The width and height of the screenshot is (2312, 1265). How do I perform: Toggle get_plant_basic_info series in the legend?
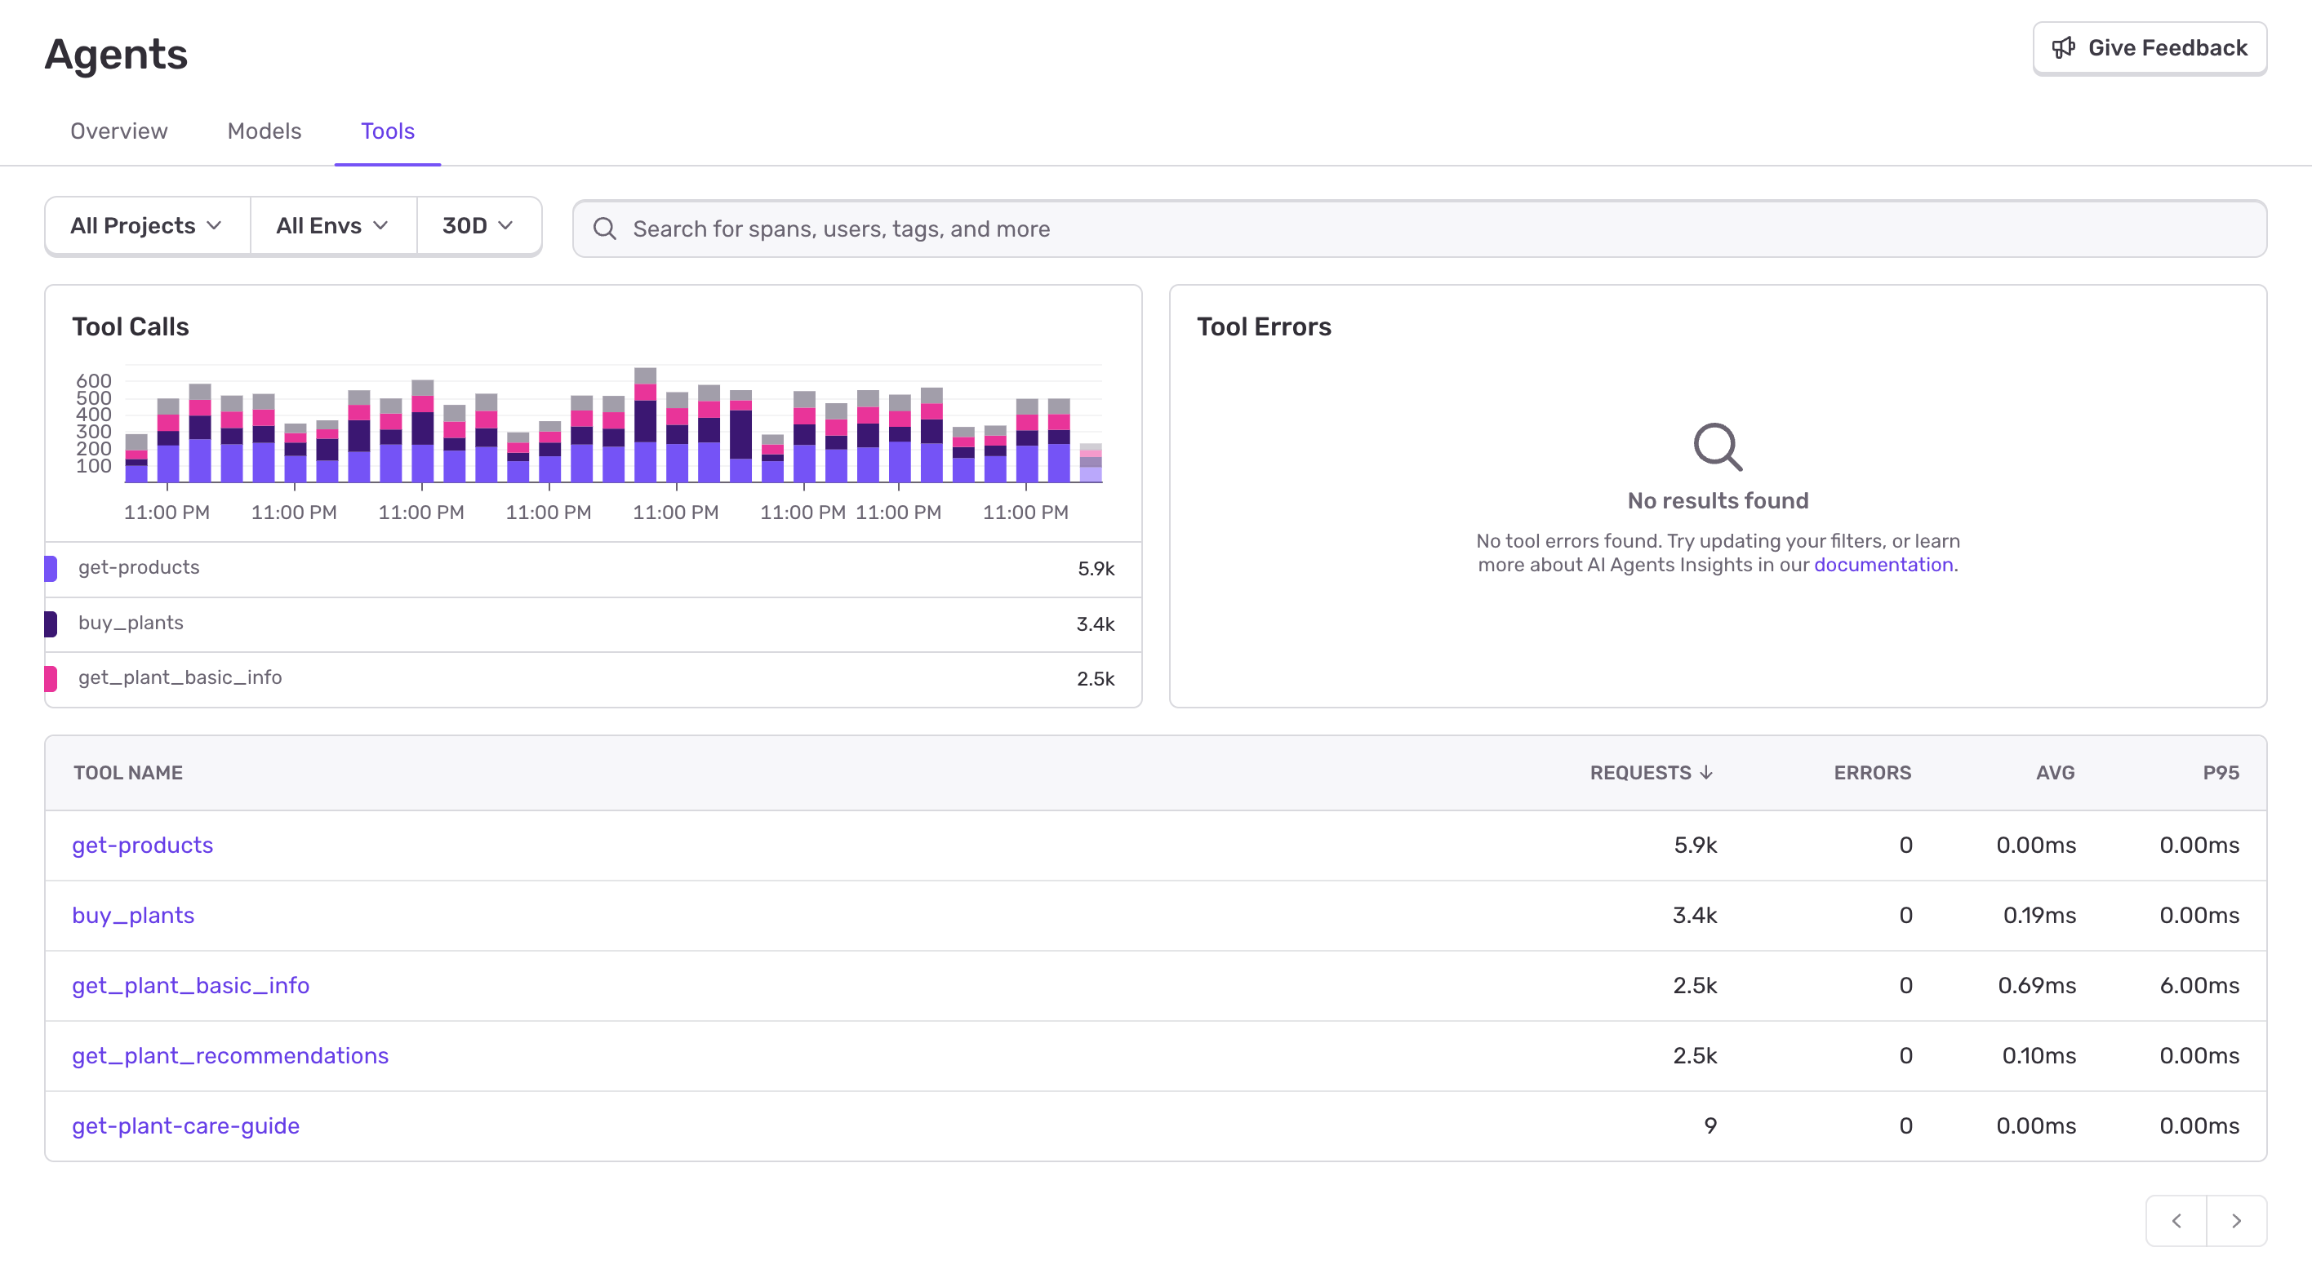(x=180, y=677)
